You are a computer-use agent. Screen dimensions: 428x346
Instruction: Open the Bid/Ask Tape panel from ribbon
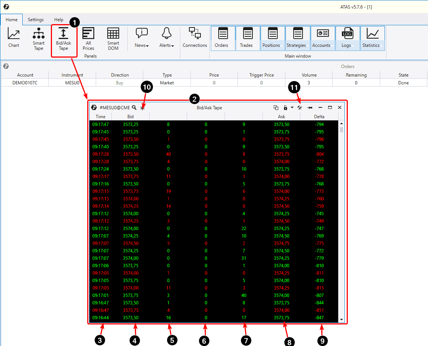64,39
